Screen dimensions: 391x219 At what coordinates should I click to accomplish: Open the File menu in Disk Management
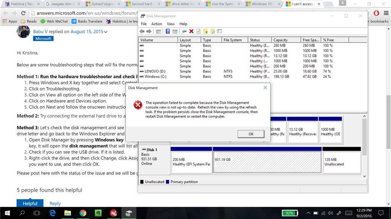(144, 24)
